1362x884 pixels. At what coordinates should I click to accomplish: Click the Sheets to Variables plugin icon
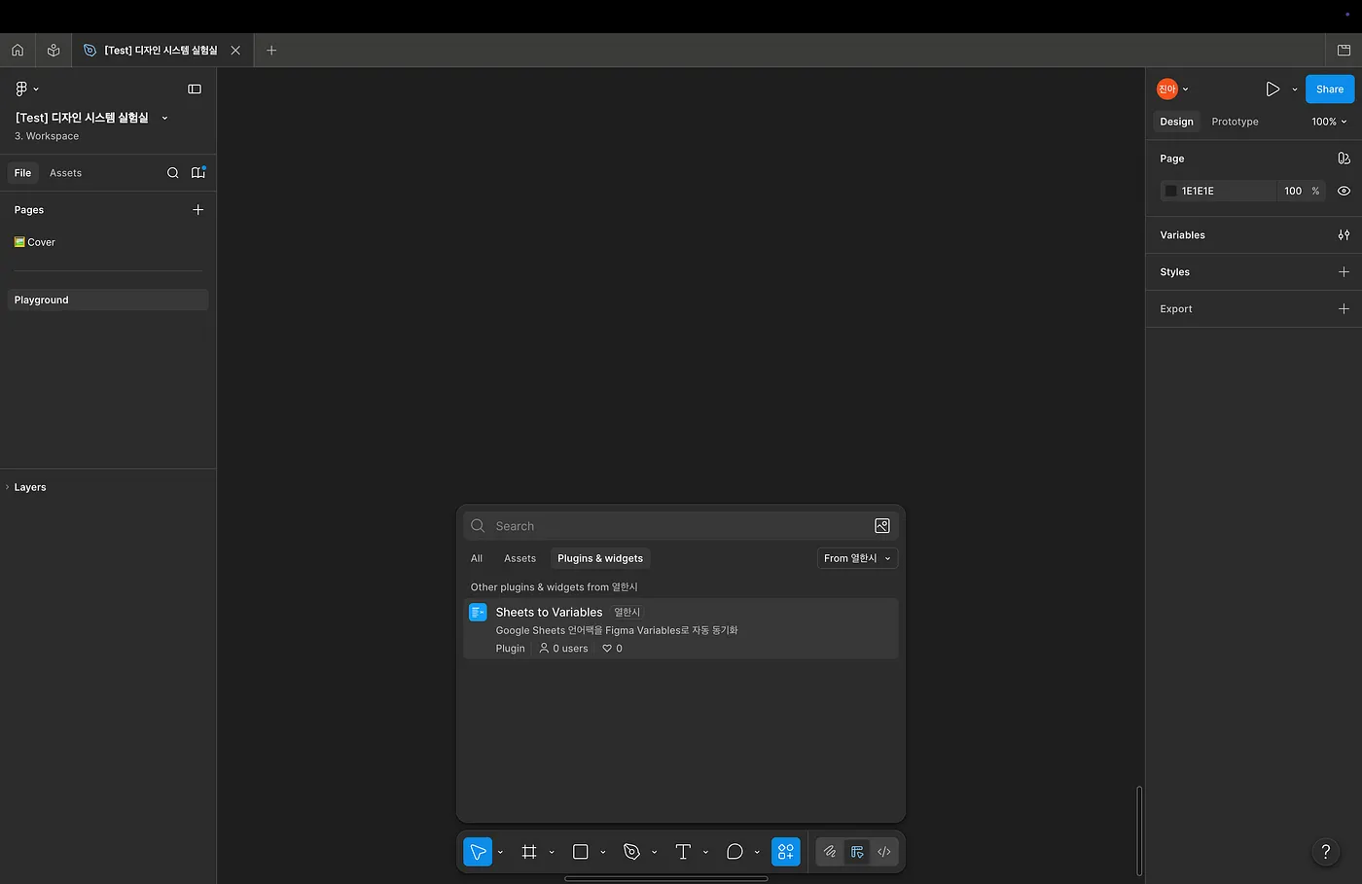[478, 612]
